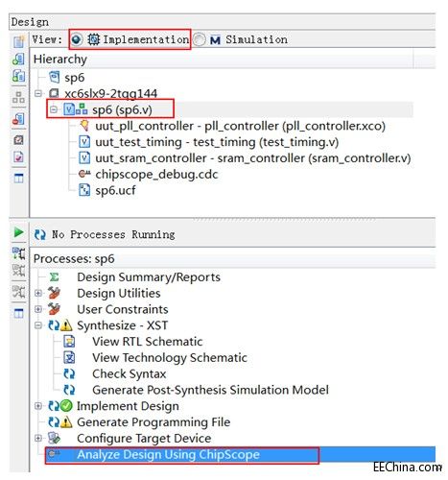Open View Technology Schematic process
448x480 pixels.
(170, 358)
